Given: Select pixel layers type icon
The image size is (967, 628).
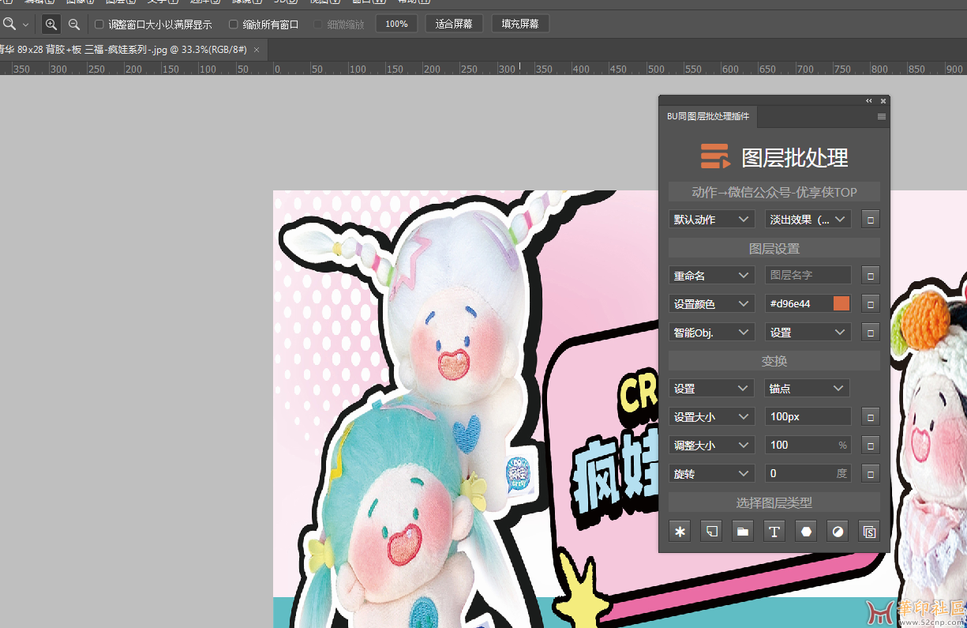Looking at the screenshot, I should [711, 532].
